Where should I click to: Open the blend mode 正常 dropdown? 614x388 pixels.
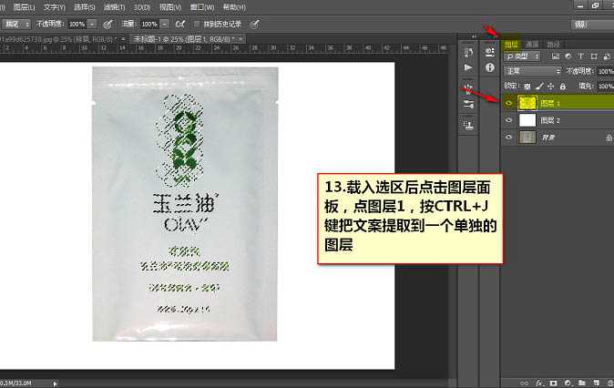pyautogui.click(x=532, y=70)
